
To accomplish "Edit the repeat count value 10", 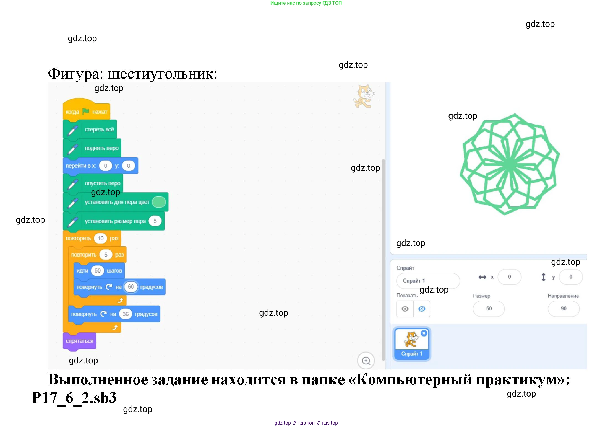I will coord(101,238).
